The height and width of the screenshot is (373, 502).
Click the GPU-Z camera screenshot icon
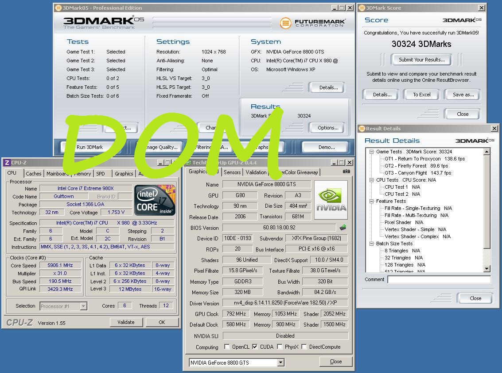[x=346, y=171]
